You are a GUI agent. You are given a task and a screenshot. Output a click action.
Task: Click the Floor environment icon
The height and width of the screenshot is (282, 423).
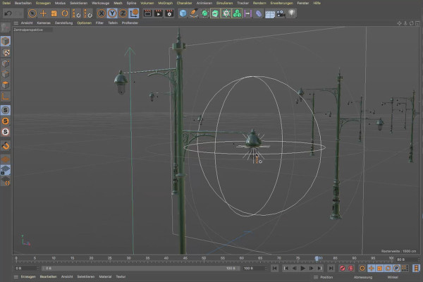click(269, 13)
